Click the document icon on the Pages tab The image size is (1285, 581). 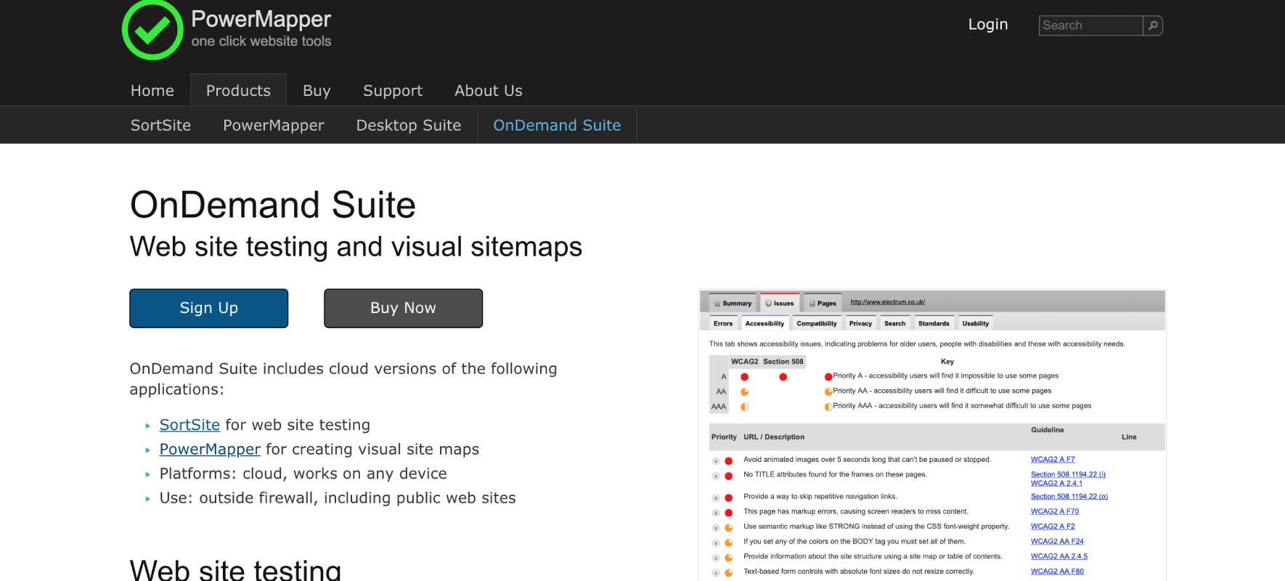click(812, 303)
